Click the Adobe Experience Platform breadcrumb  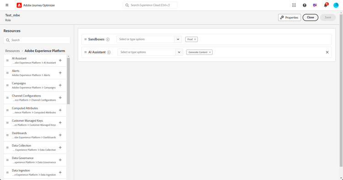click(x=45, y=51)
